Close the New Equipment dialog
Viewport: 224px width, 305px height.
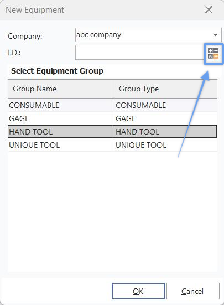209,10
